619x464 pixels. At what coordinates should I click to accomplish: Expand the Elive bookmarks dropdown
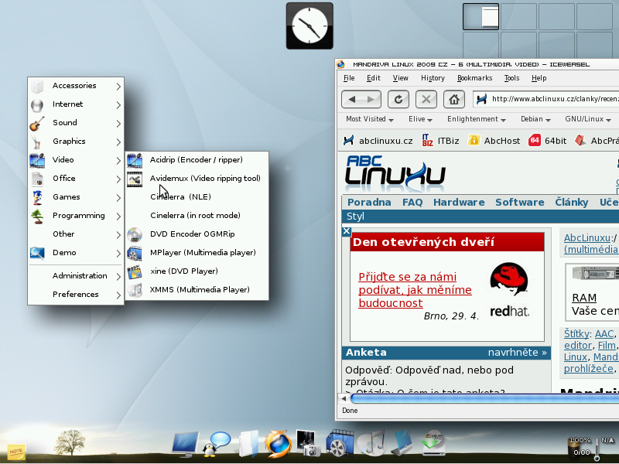[x=420, y=119]
